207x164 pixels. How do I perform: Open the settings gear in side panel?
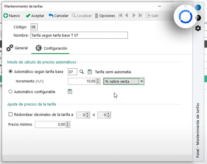point(198,28)
